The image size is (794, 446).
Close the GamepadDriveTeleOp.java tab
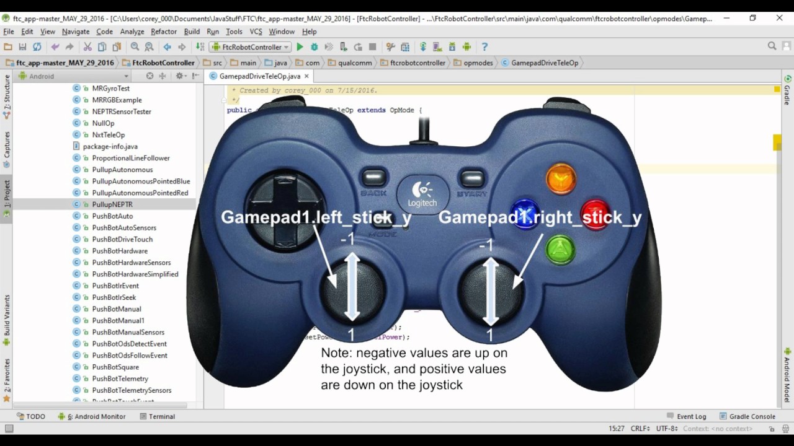(306, 76)
